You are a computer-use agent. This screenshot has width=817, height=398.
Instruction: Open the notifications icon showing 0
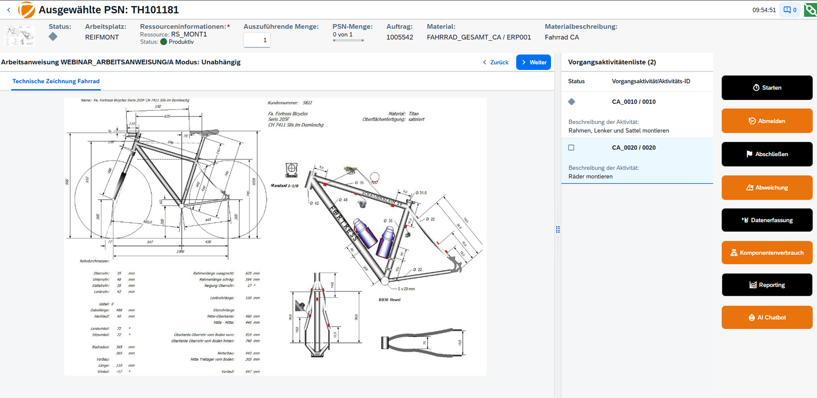790,10
